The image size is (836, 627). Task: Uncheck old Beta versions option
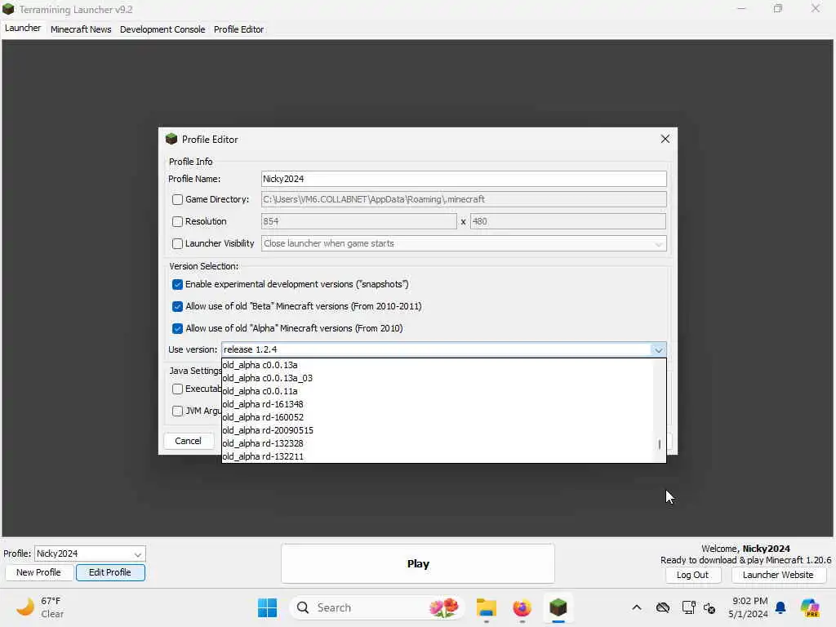177,307
